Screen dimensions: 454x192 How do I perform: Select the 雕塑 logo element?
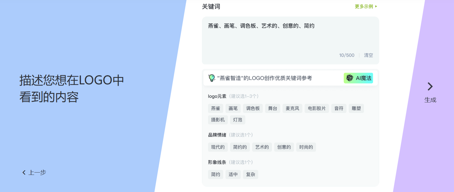pyautogui.click(x=356, y=108)
